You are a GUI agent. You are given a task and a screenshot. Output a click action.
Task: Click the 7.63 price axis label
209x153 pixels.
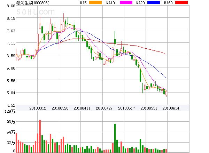point(11,31)
